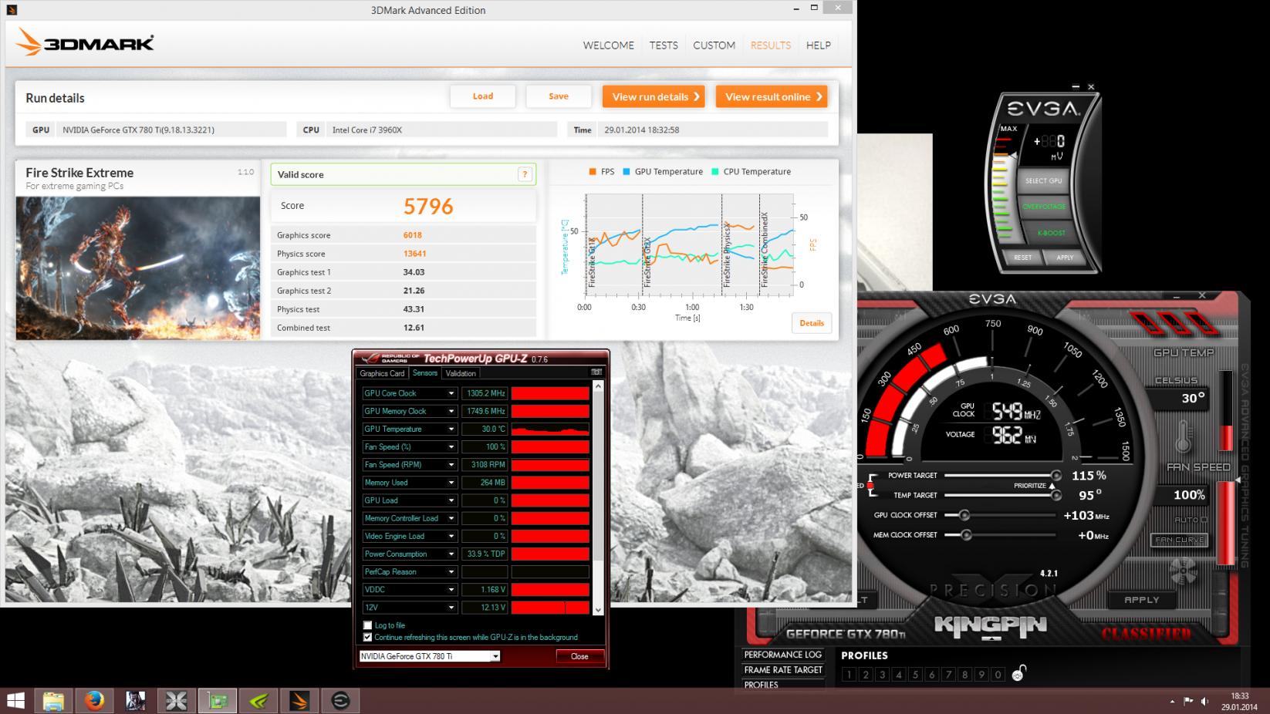The width and height of the screenshot is (1270, 714).
Task: Open the Tests tab in 3DMark
Action: pos(664,45)
